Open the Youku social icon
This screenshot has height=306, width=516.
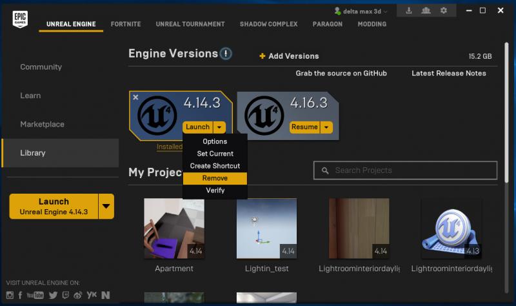pos(92,294)
